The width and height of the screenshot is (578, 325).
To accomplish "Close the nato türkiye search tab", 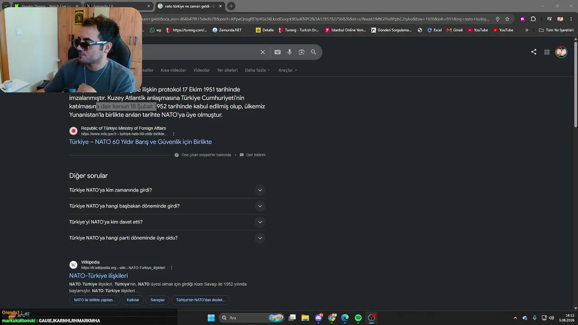I will pos(220,6).
